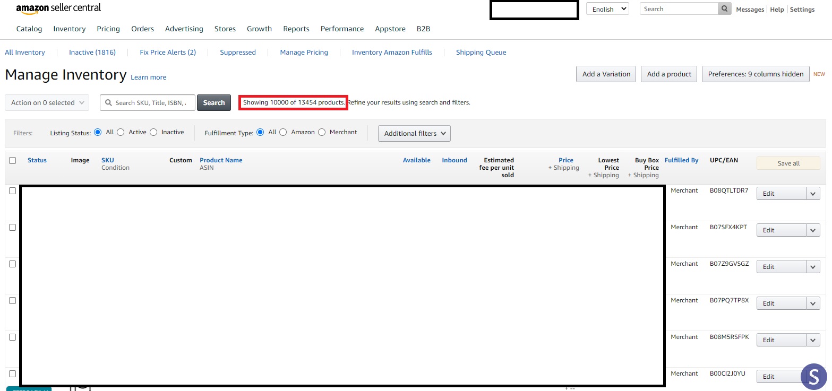Go to the All Inventory tab

(x=25, y=53)
